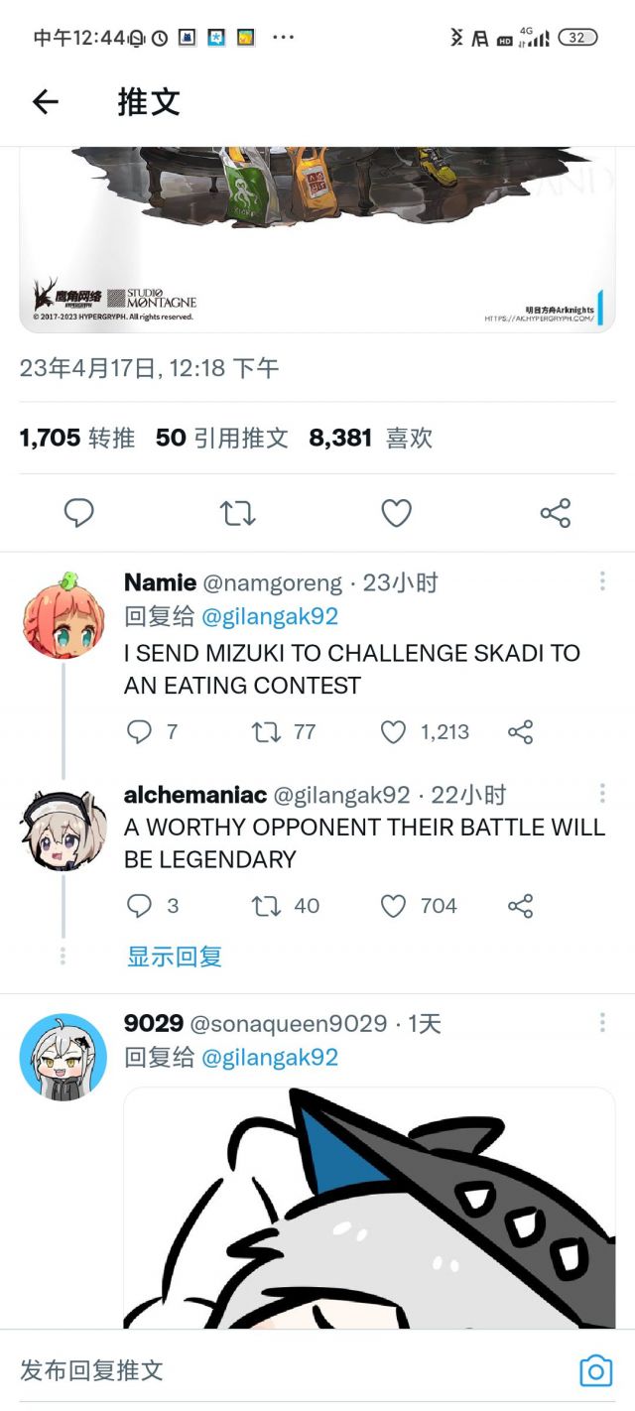Reply to the main tweet
635x1411 pixels.
[78, 513]
